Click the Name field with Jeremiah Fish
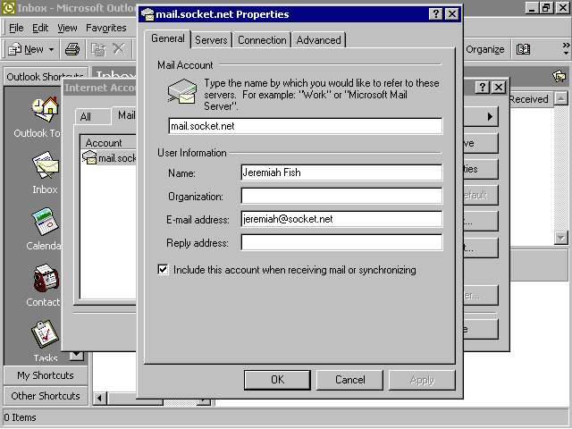This screenshot has height=429, width=572. (341, 172)
